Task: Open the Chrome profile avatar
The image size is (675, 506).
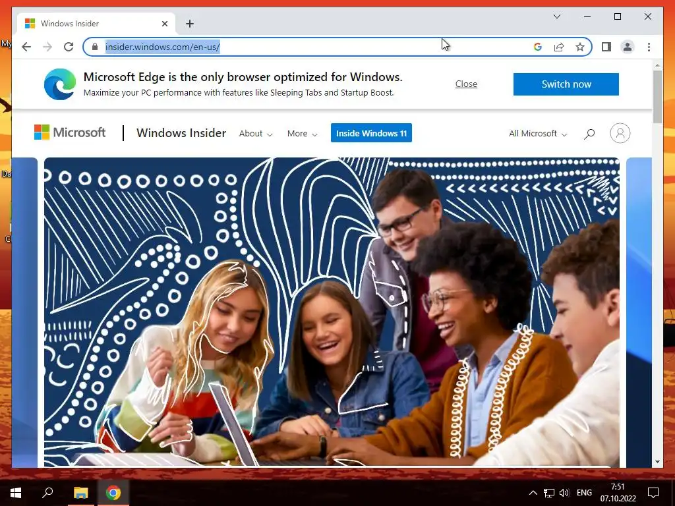Action: click(628, 47)
